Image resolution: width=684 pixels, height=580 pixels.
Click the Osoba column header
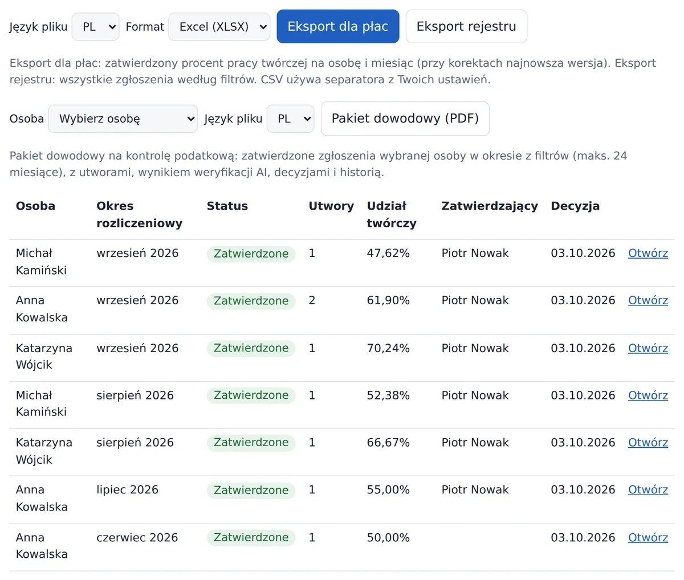point(35,206)
